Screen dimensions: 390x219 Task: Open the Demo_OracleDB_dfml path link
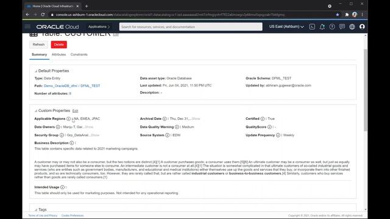60,86
